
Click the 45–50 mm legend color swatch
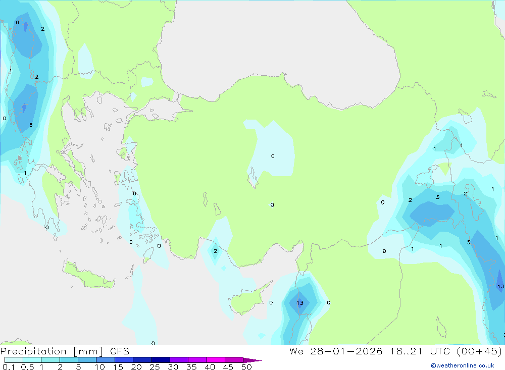click(x=234, y=360)
